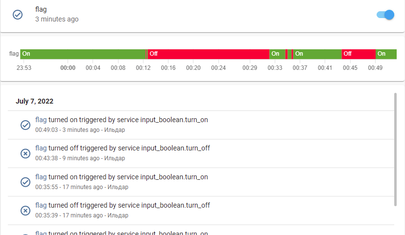Toggle the flag switch off
This screenshot has width=405, height=235.
pyautogui.click(x=385, y=15)
